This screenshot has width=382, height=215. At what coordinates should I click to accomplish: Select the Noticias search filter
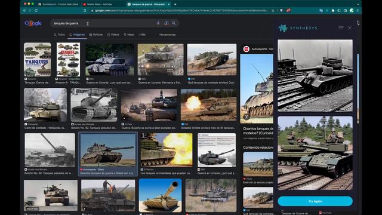tap(96, 35)
